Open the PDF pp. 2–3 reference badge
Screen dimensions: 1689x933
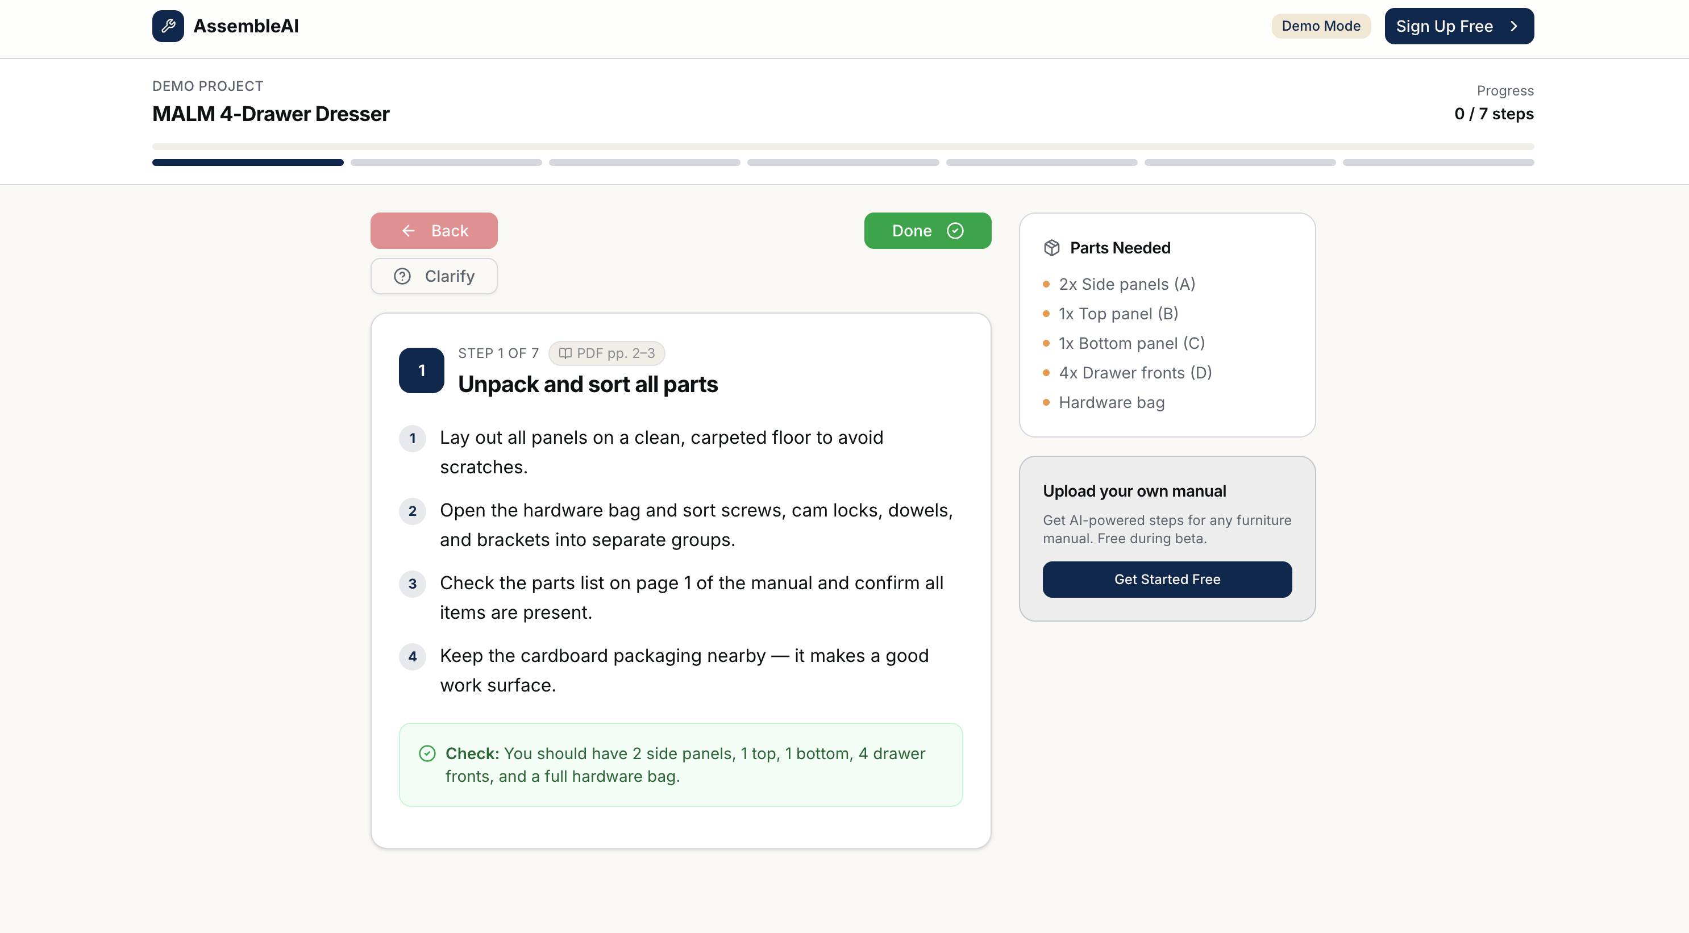point(606,353)
